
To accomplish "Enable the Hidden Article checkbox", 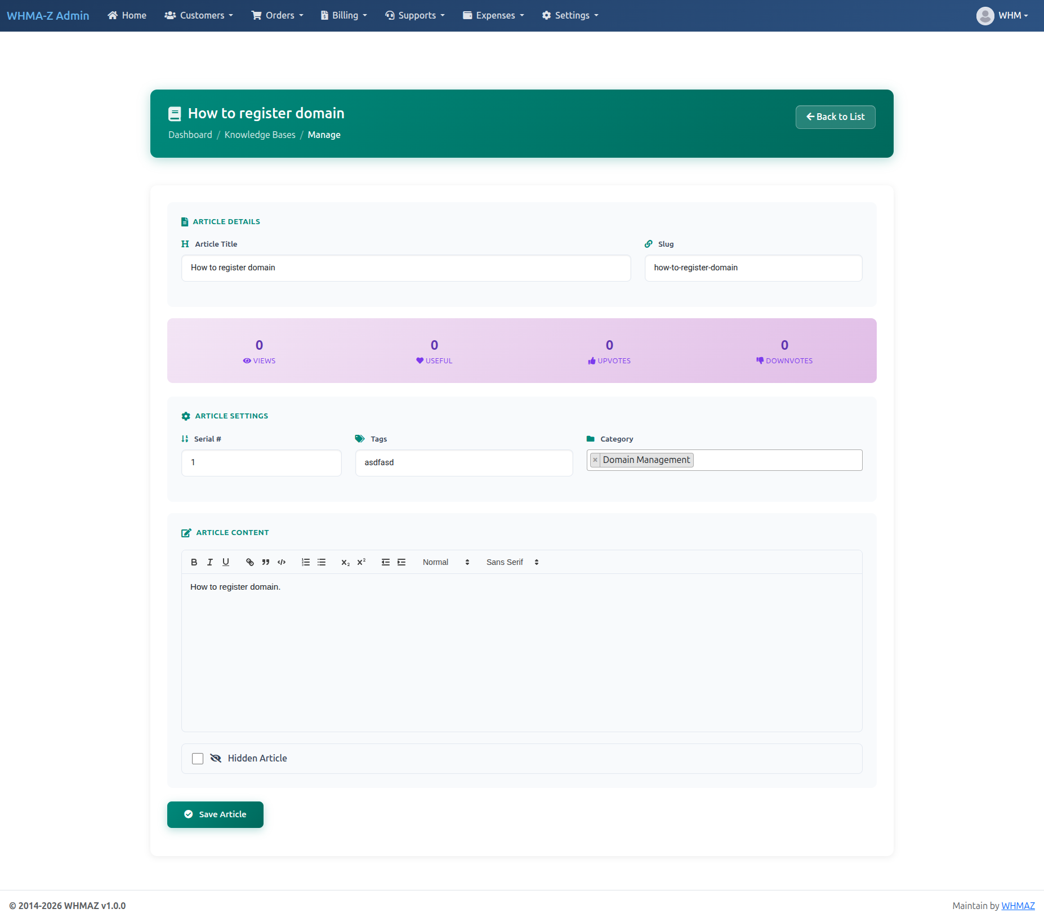I will pos(197,759).
